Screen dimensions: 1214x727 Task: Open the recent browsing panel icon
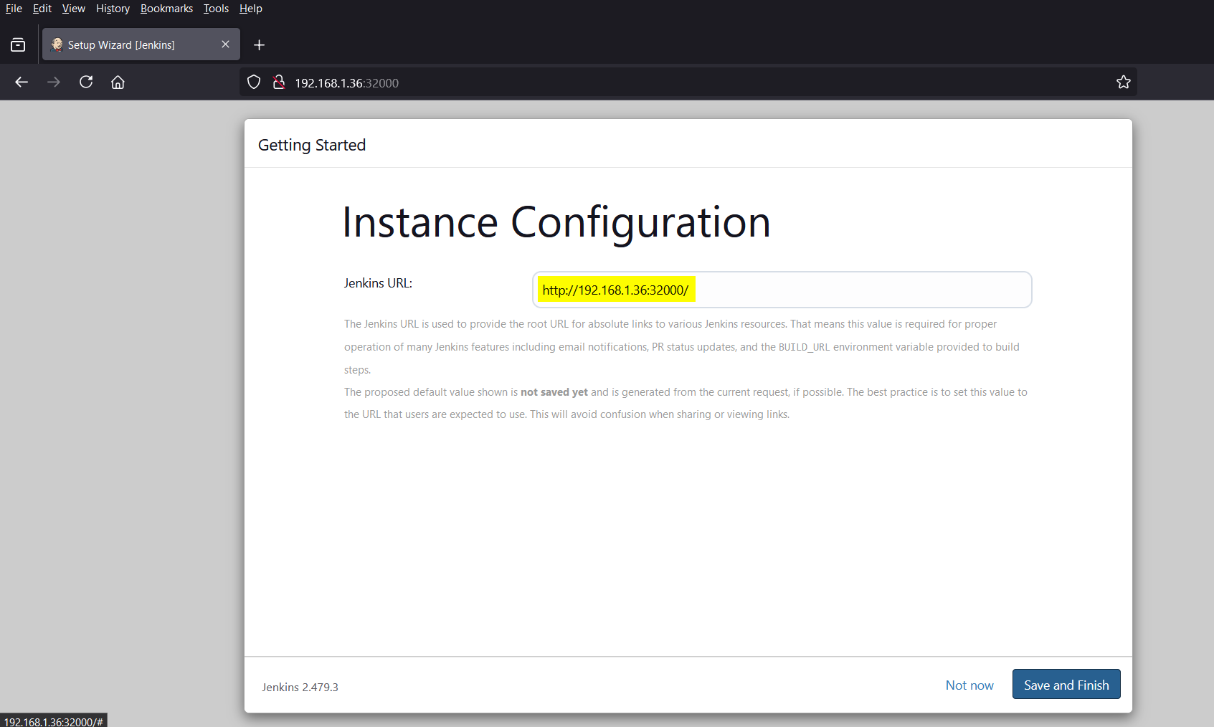(18, 45)
